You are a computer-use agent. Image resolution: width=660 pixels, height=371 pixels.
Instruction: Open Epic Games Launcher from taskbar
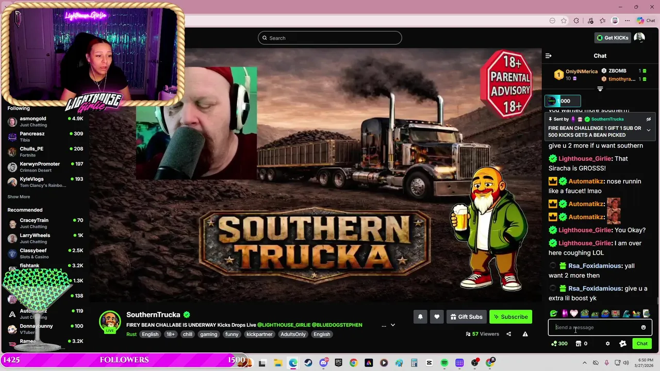pyautogui.click(x=338, y=363)
